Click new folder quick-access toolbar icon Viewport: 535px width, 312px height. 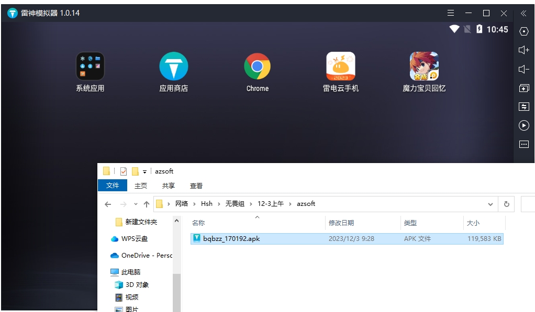(136, 171)
